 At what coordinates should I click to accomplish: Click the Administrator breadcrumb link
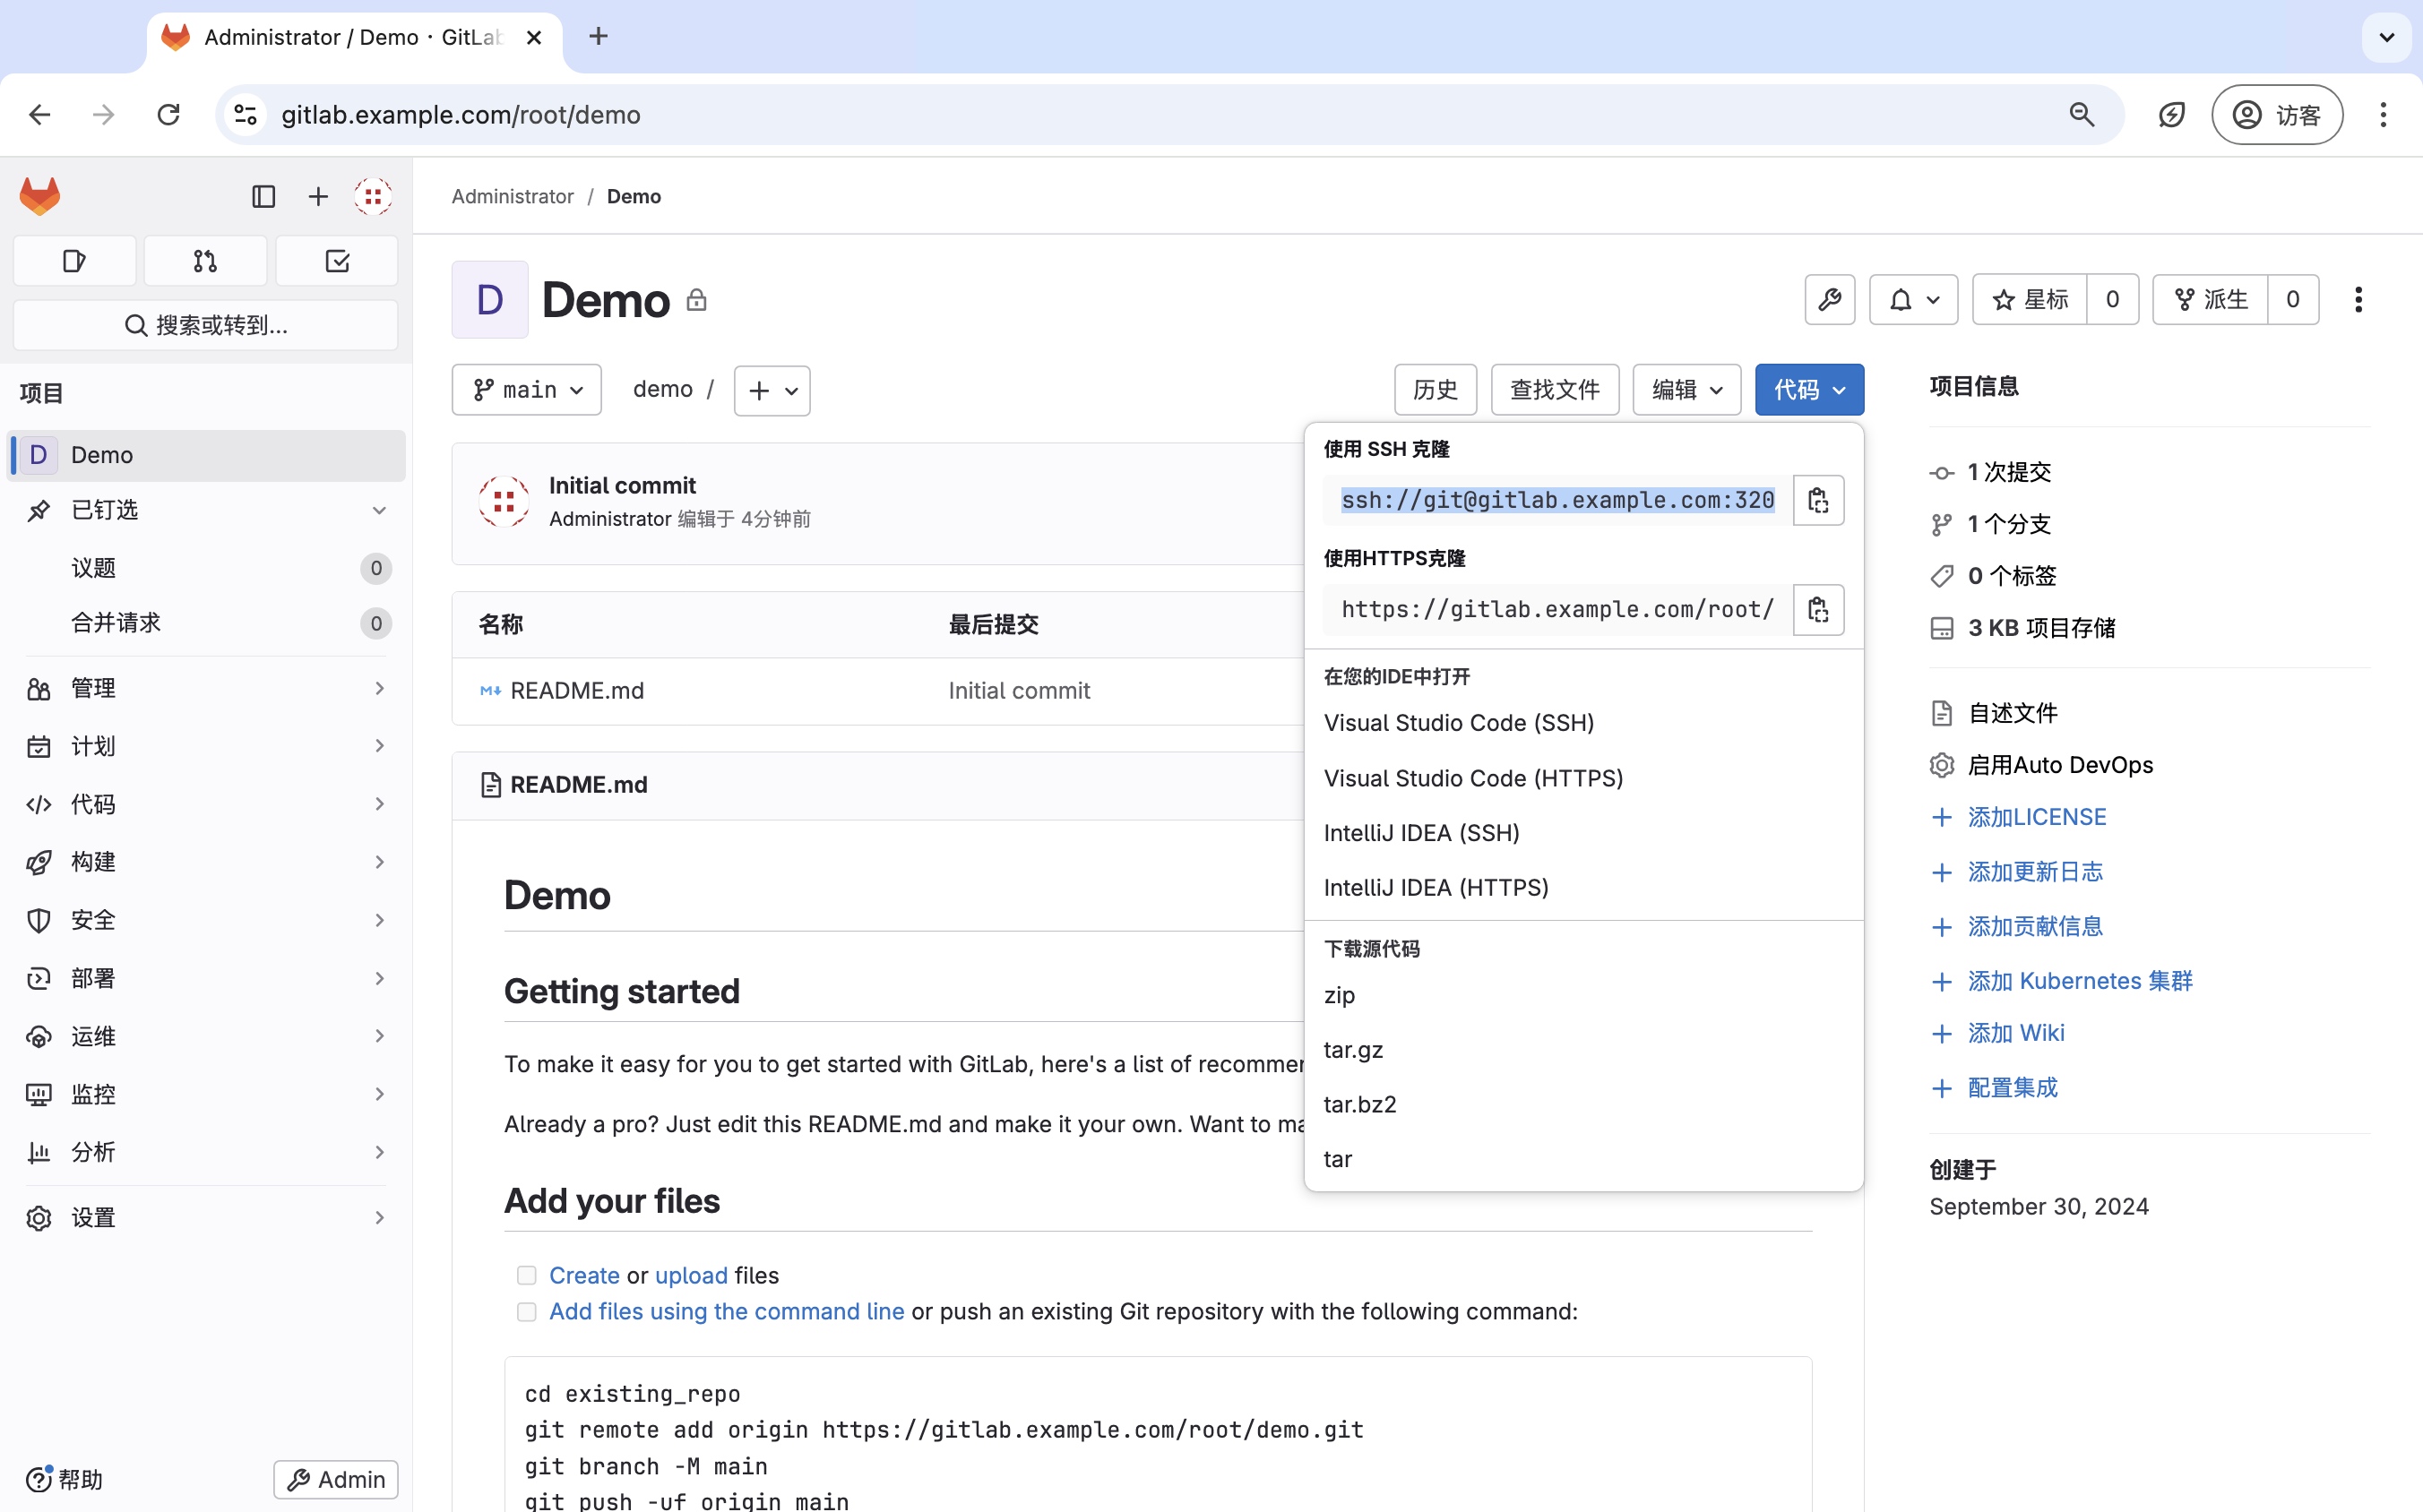click(x=513, y=196)
